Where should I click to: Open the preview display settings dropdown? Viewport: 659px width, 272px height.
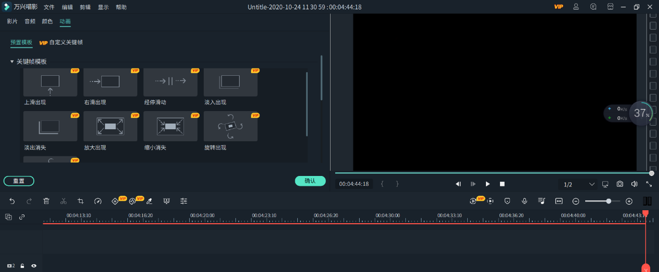pos(605,184)
